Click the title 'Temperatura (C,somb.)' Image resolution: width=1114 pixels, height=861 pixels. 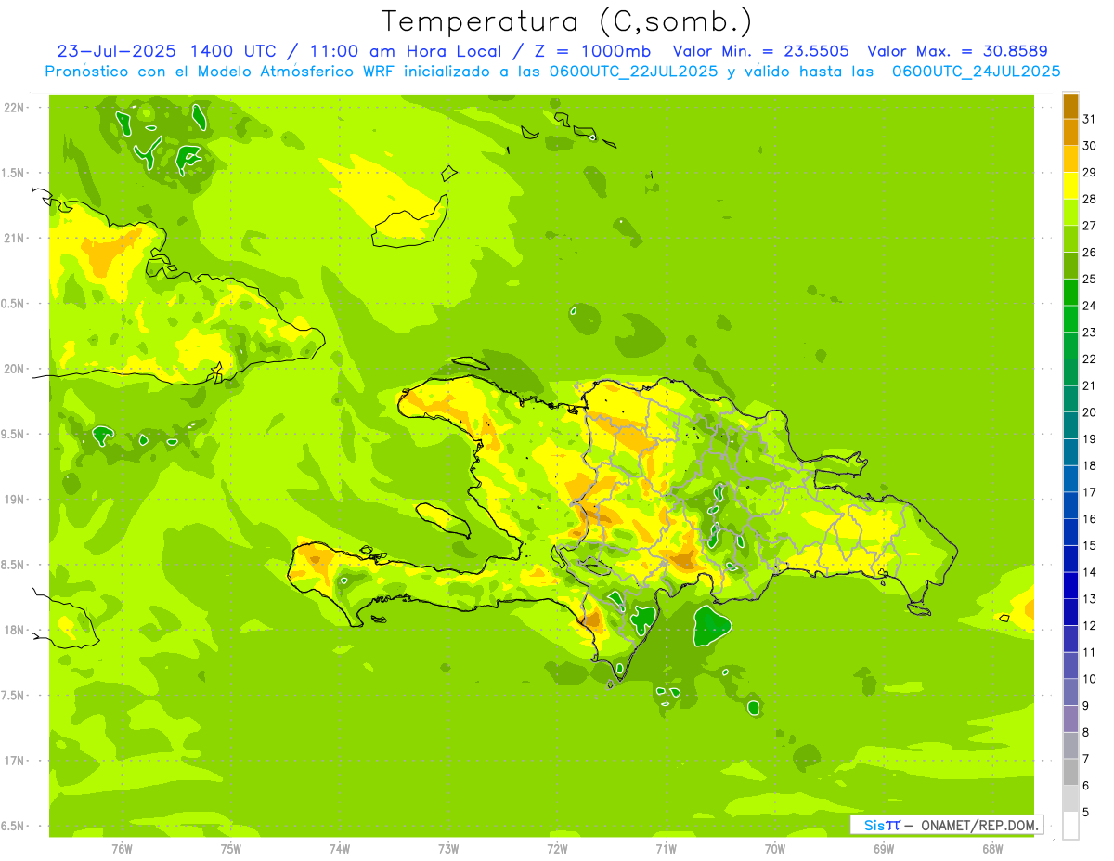[x=566, y=21]
